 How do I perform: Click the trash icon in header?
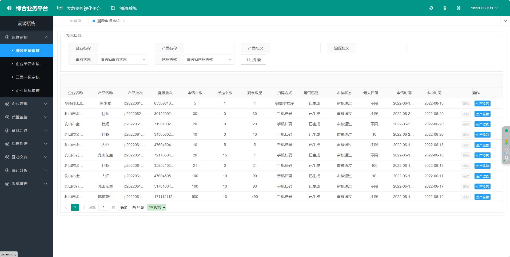[x=445, y=8]
